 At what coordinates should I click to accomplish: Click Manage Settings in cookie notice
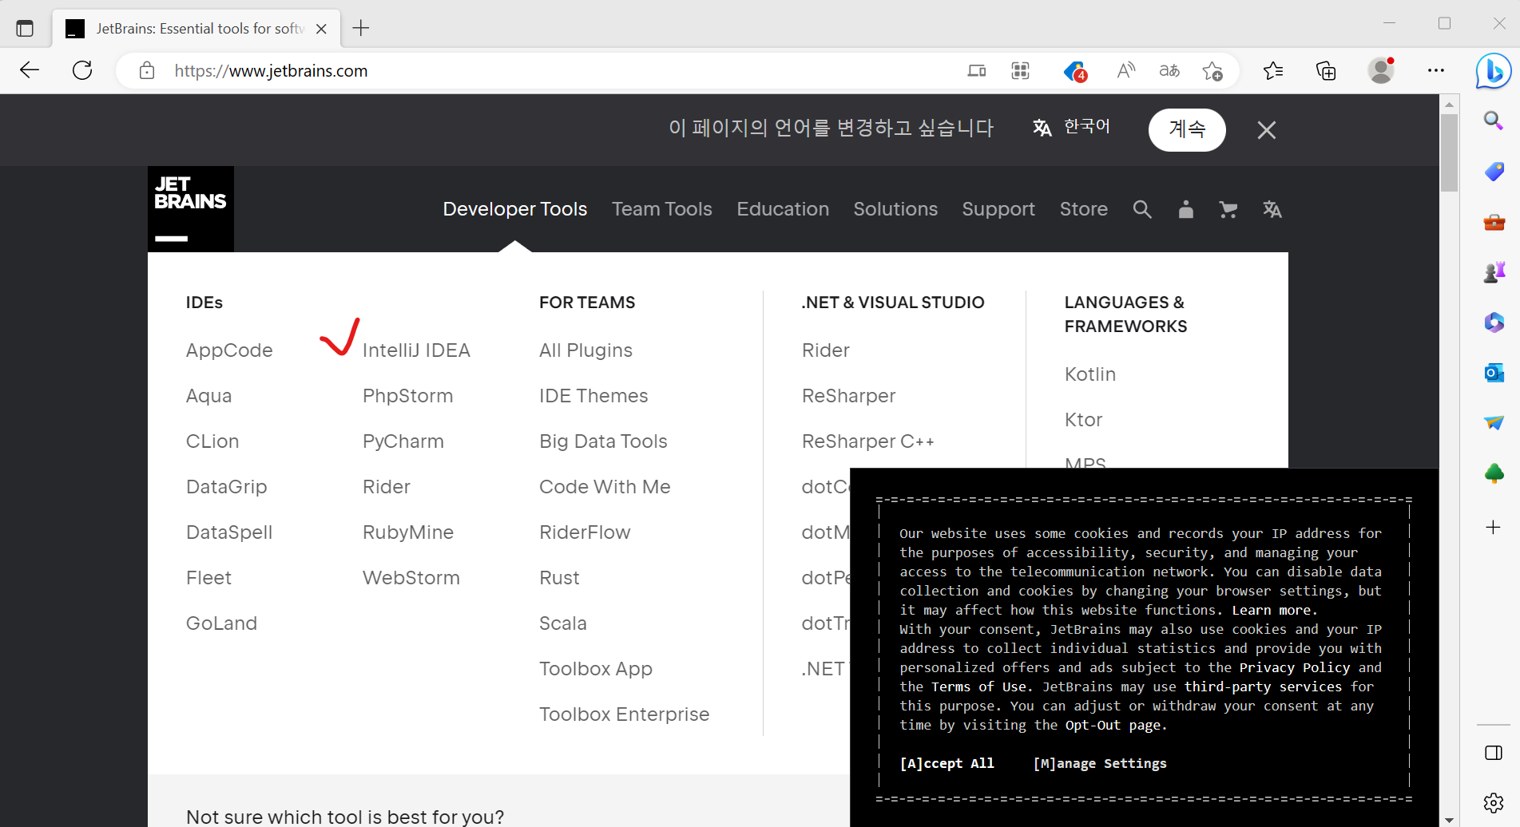click(x=1100, y=763)
